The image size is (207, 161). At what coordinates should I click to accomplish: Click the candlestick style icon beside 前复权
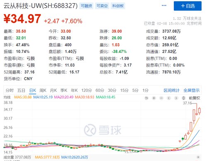(x=183, y=98)
